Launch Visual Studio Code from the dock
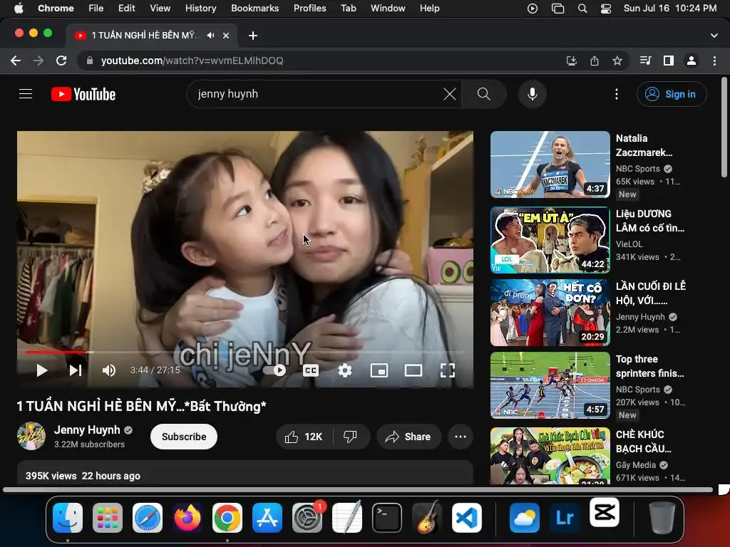730x547 pixels. 467,518
